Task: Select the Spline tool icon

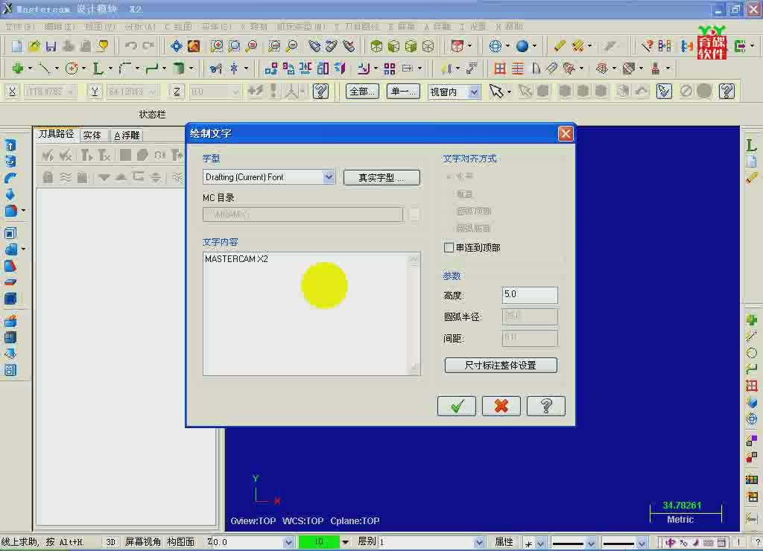Action: click(x=152, y=69)
